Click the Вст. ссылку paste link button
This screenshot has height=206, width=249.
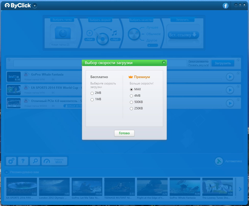tap(183, 35)
